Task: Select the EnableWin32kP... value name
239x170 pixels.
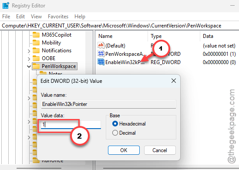Action: tap(125, 62)
